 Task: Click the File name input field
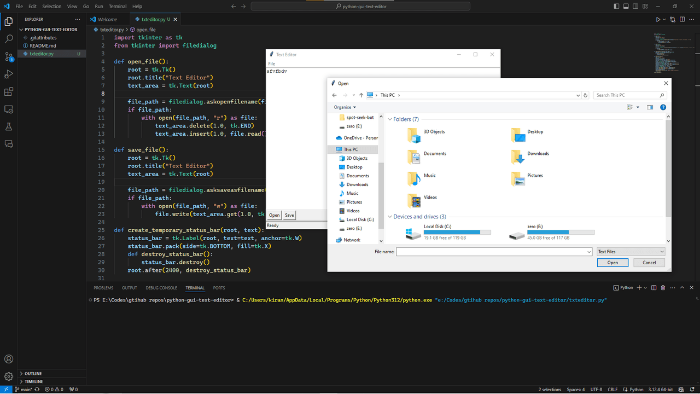(493, 252)
